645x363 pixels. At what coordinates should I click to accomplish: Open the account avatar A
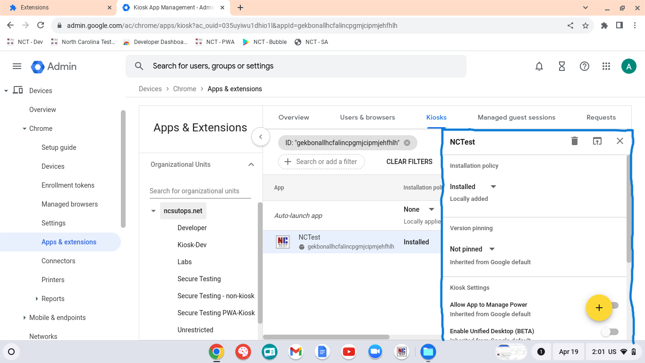(x=629, y=66)
